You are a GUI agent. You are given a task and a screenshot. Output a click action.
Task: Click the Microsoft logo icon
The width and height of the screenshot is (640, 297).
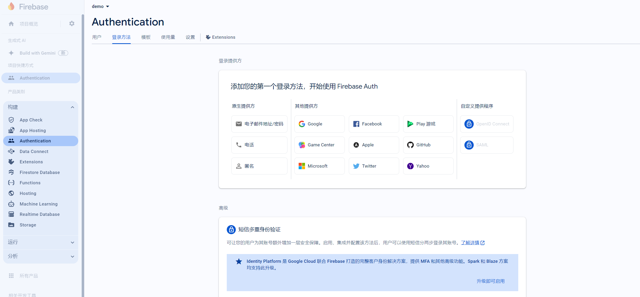pyautogui.click(x=302, y=166)
